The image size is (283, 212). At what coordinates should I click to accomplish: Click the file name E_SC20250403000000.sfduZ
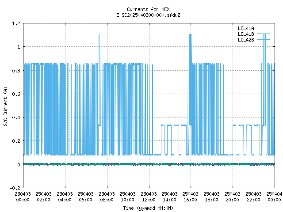(148, 15)
